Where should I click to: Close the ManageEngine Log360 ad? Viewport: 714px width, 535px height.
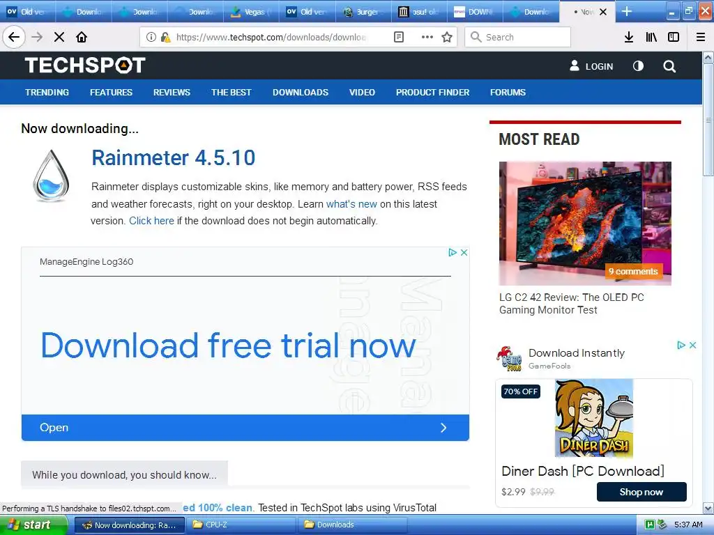click(x=464, y=252)
